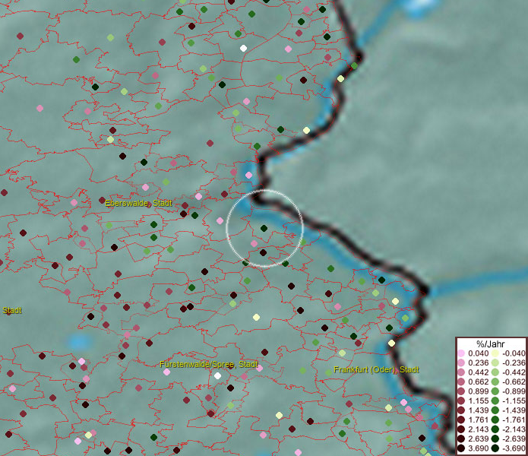Viewport: 528px width, 456px height.
Task: Select the 1.761 legend swatch
Action: [x=461, y=420]
